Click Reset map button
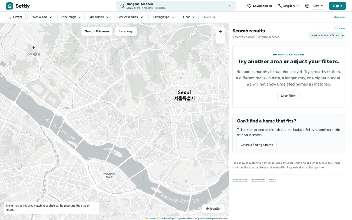Viewport: 352px width, 220px height. pos(126,31)
